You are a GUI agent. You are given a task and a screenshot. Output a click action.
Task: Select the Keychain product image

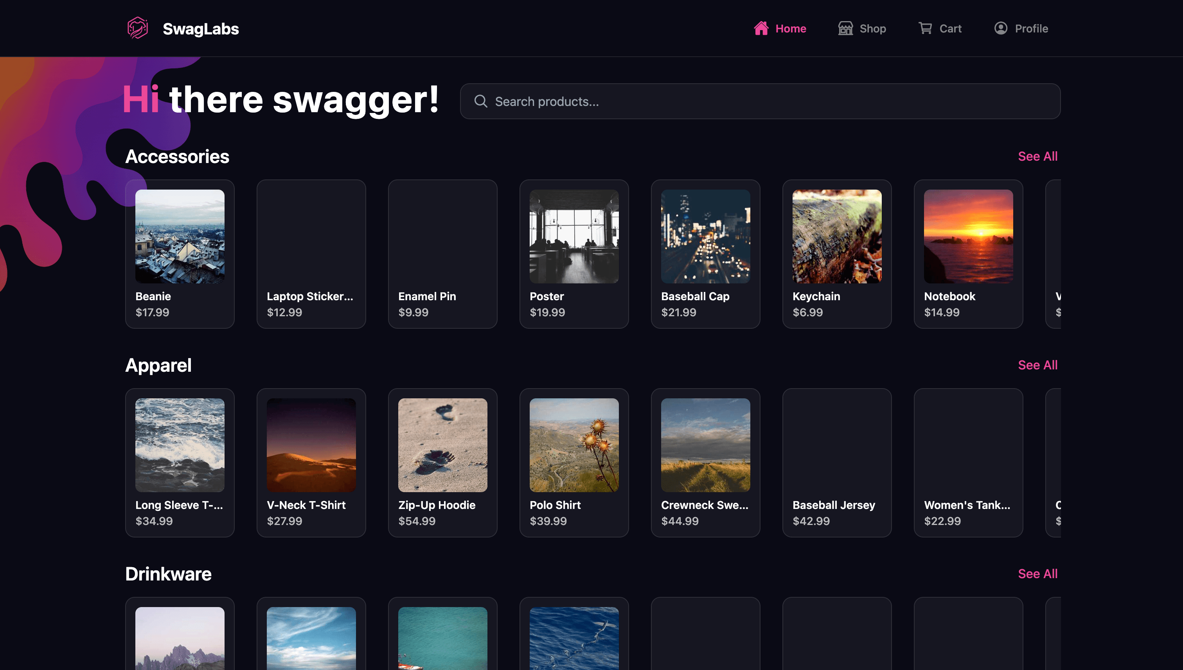click(x=836, y=236)
